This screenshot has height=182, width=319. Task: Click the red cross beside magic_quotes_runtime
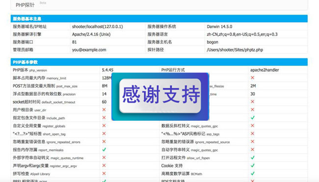tap(104, 157)
